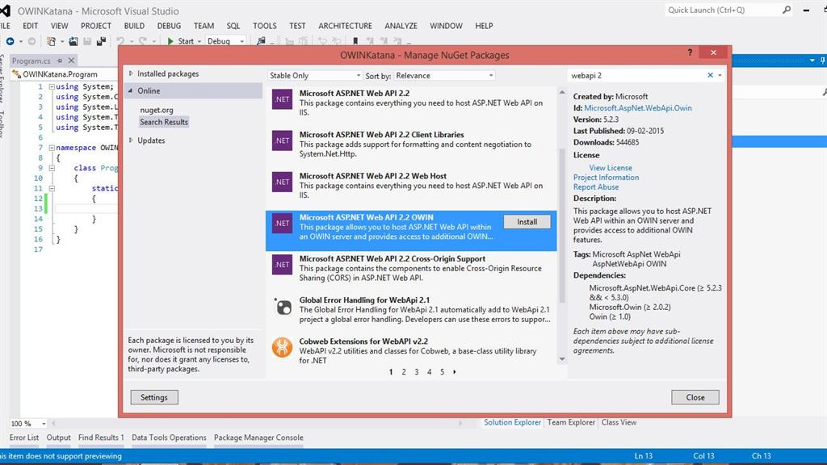Click the Undo toolbar icon

tap(120, 41)
